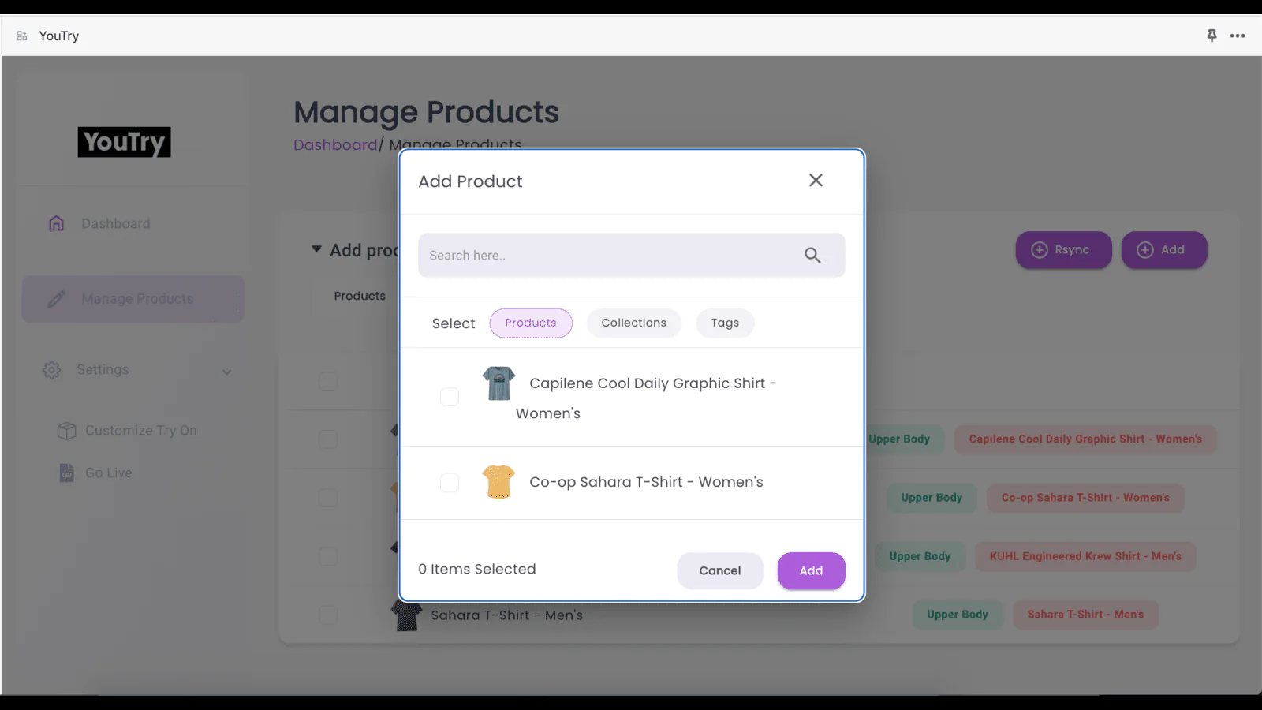
Task: Focus the Search here field
Action: pyautogui.click(x=631, y=255)
